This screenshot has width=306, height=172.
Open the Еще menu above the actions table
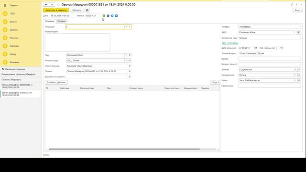tap(215, 83)
